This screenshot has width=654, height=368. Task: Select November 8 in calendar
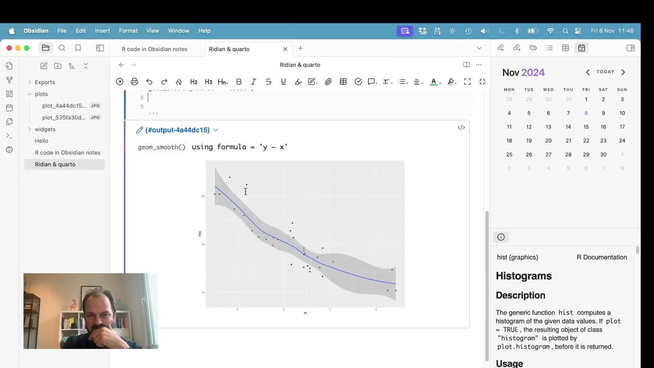(x=586, y=113)
